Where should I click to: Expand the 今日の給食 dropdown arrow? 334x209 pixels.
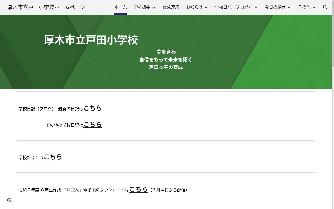[289, 7]
